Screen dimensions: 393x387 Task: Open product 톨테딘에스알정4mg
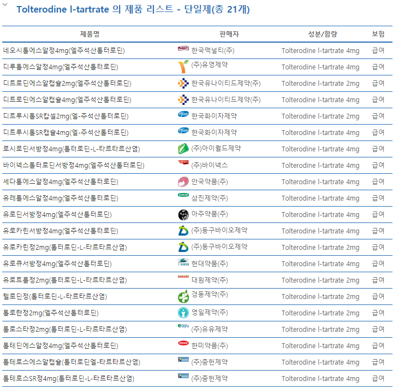click(61, 346)
